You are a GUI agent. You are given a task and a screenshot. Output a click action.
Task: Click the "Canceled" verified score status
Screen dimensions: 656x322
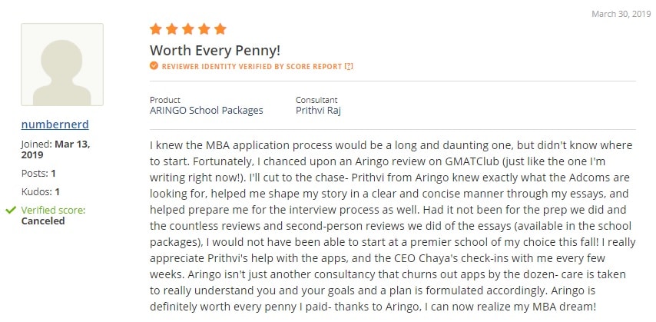click(x=43, y=221)
